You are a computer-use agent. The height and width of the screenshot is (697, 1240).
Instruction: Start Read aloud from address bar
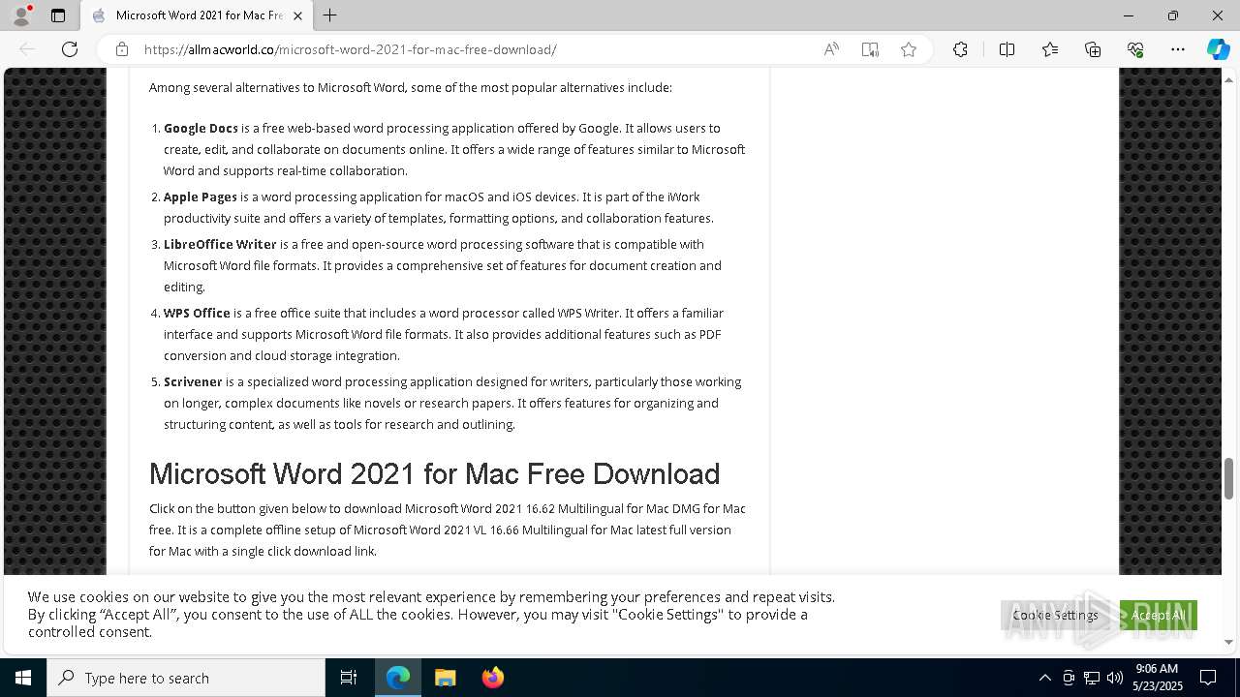(831, 49)
